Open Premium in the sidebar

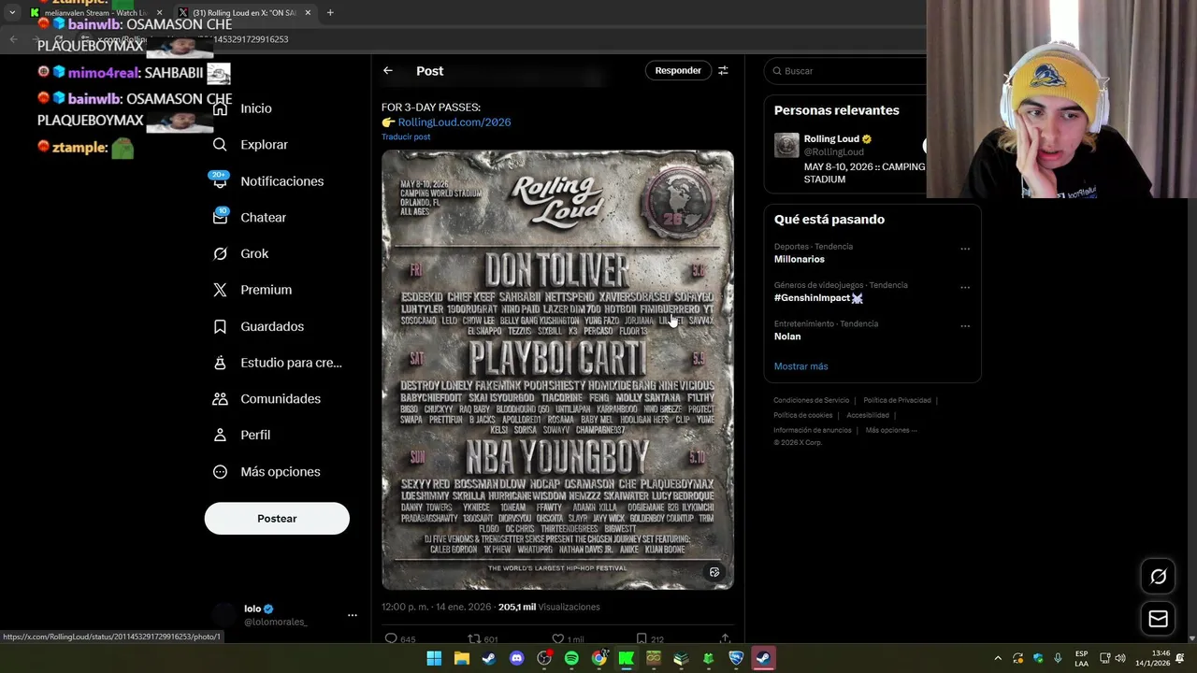click(266, 290)
